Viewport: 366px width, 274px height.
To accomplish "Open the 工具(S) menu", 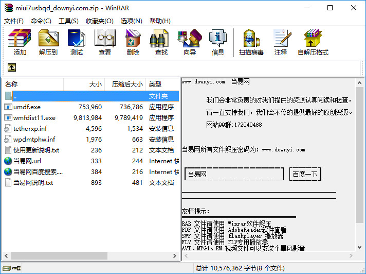I will click(68, 21).
